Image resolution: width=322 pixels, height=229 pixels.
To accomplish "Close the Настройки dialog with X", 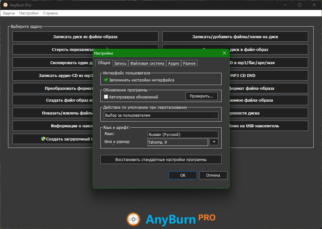I will coord(224,53).
